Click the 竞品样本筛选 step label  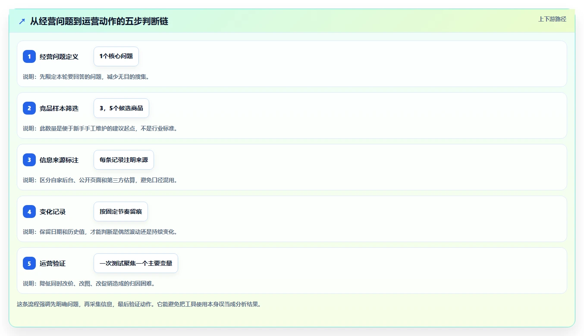coord(59,108)
